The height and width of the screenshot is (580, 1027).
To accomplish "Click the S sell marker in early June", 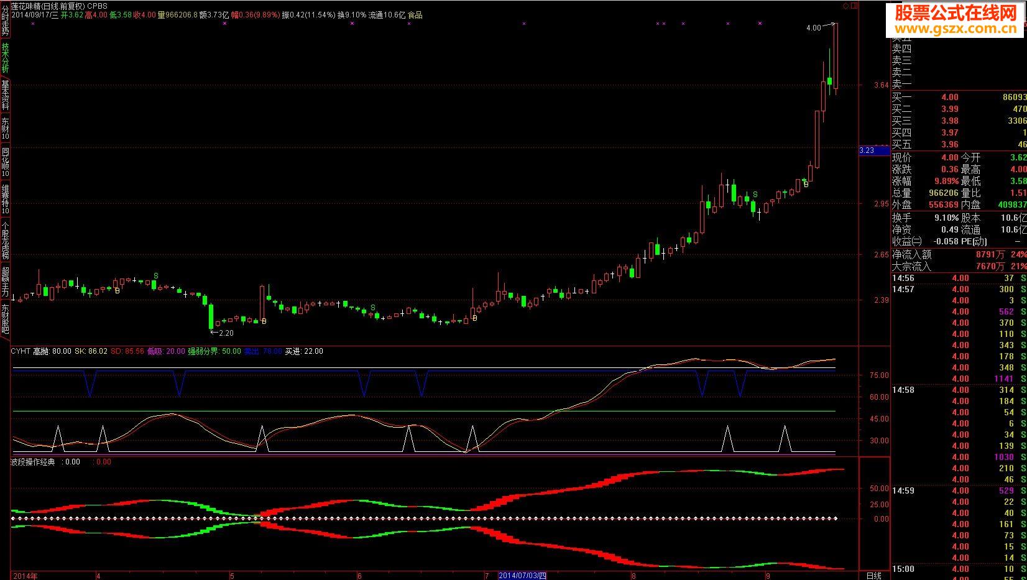I will [x=373, y=308].
